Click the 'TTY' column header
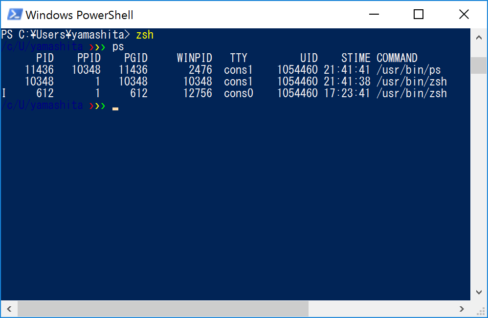The image size is (488, 318). [239, 58]
